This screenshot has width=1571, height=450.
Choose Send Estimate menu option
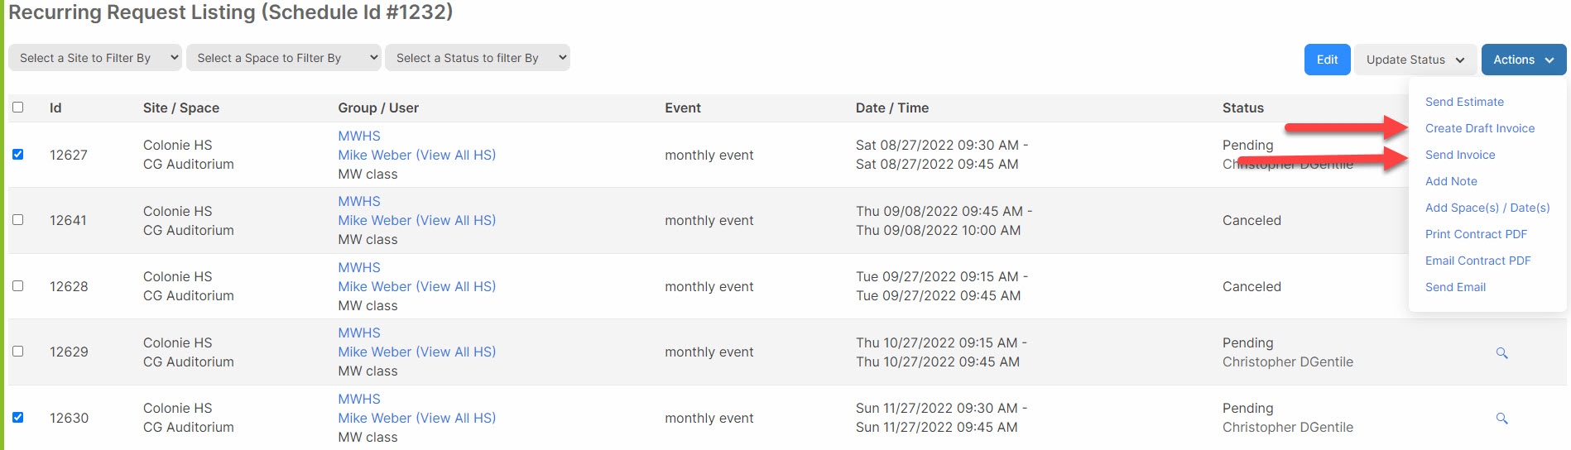(1464, 102)
